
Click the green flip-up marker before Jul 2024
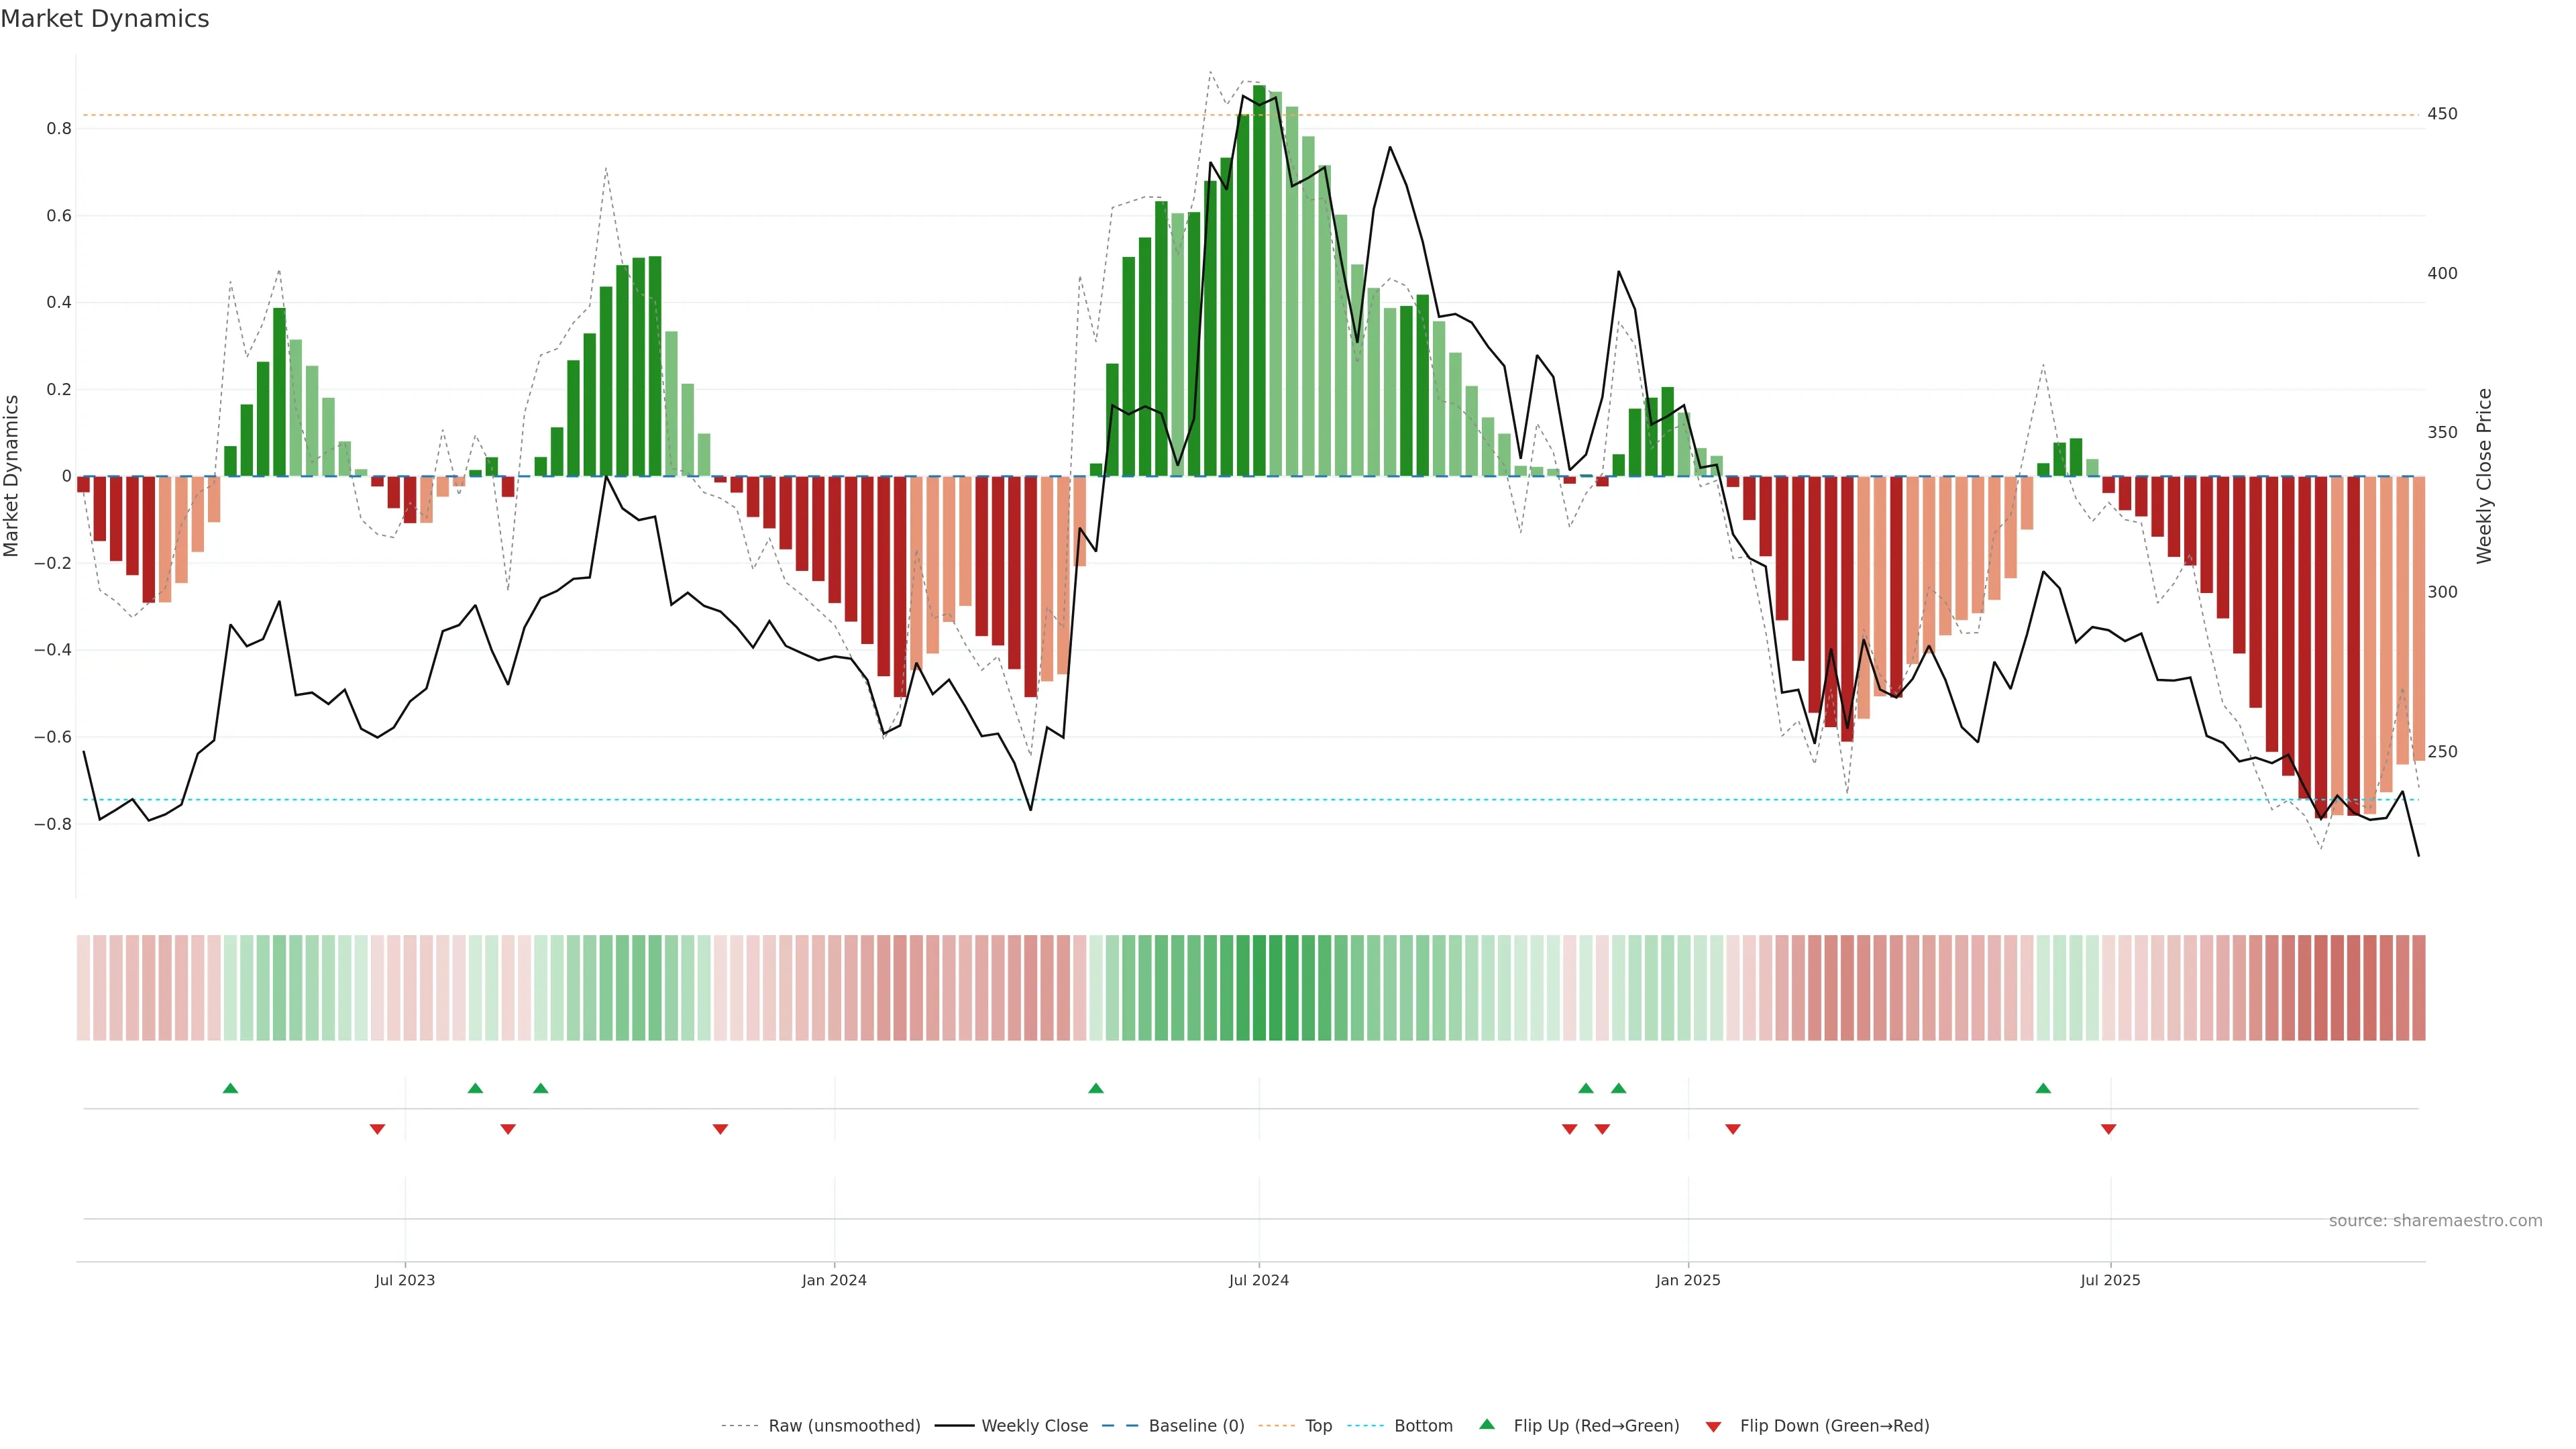click(x=1095, y=1088)
